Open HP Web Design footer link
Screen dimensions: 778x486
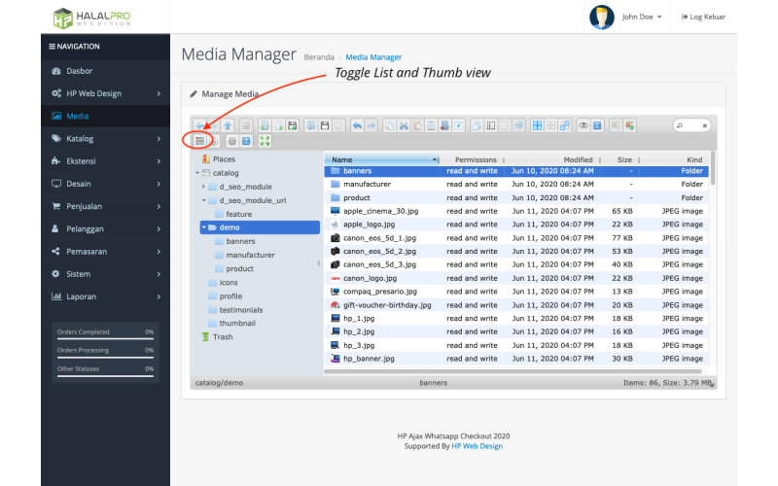click(477, 446)
